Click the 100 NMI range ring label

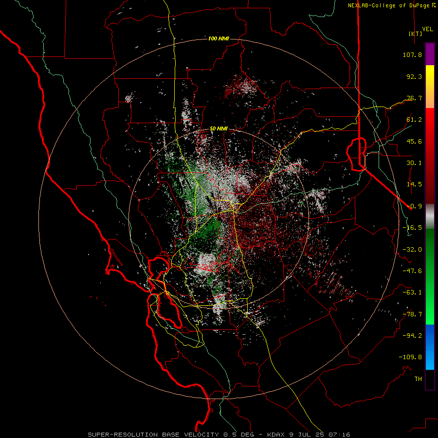219,38
